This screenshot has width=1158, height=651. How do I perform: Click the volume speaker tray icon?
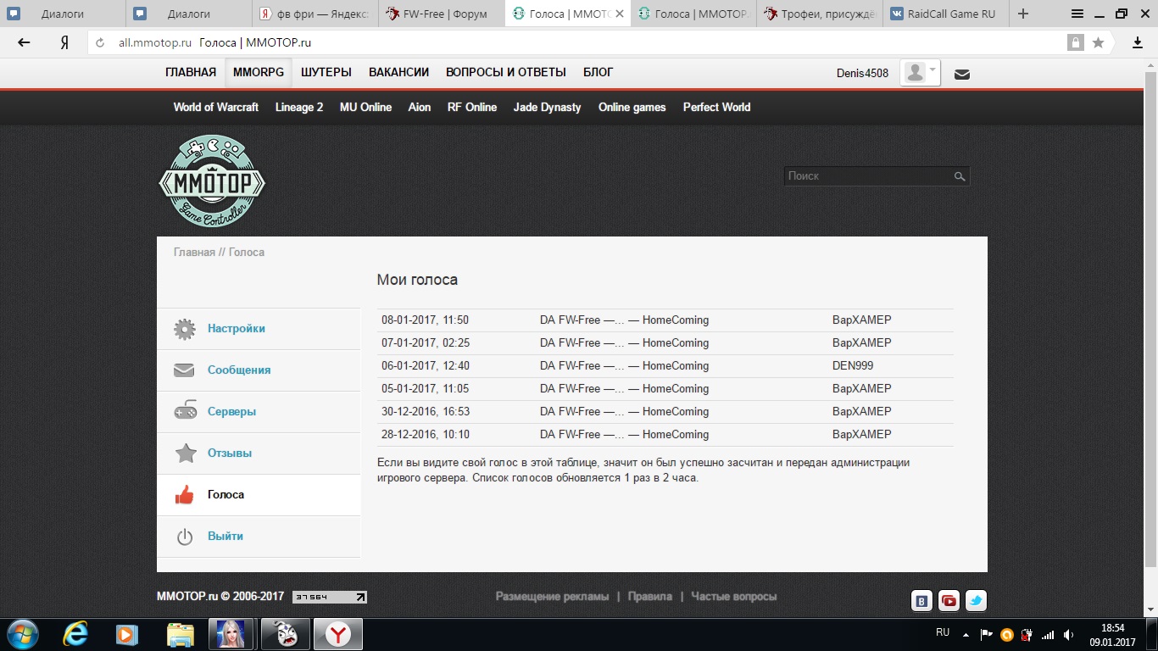[x=1069, y=635]
